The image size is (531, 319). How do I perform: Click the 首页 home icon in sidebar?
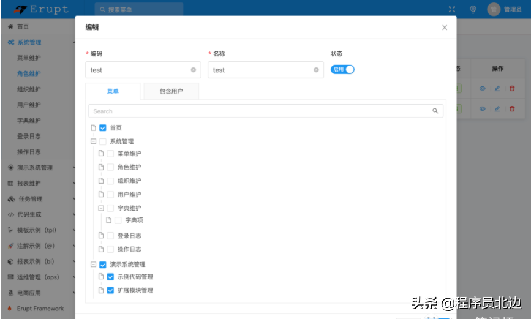(10, 27)
